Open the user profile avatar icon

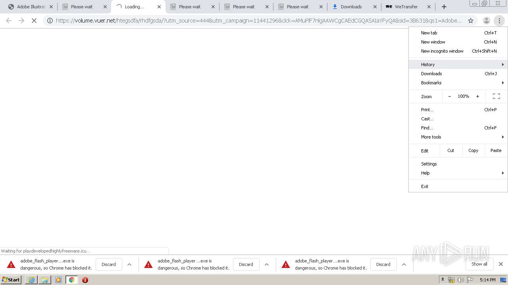[486, 21]
